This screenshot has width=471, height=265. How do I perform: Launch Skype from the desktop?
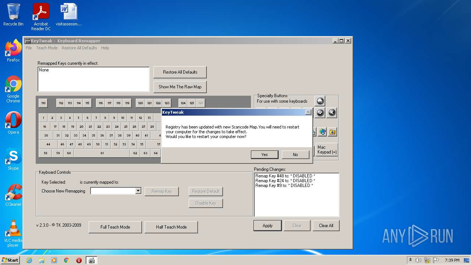[13, 159]
